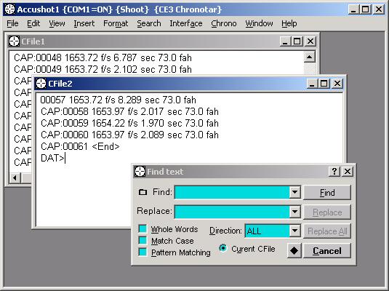Click the CFile1 title bar

[162, 41]
